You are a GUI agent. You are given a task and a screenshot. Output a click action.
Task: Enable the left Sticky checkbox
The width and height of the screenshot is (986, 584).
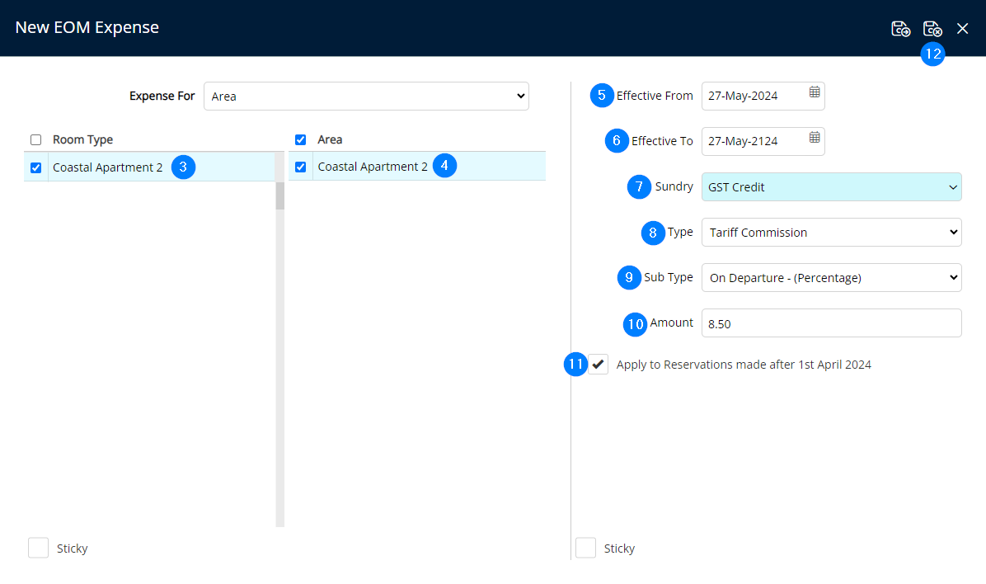click(38, 548)
